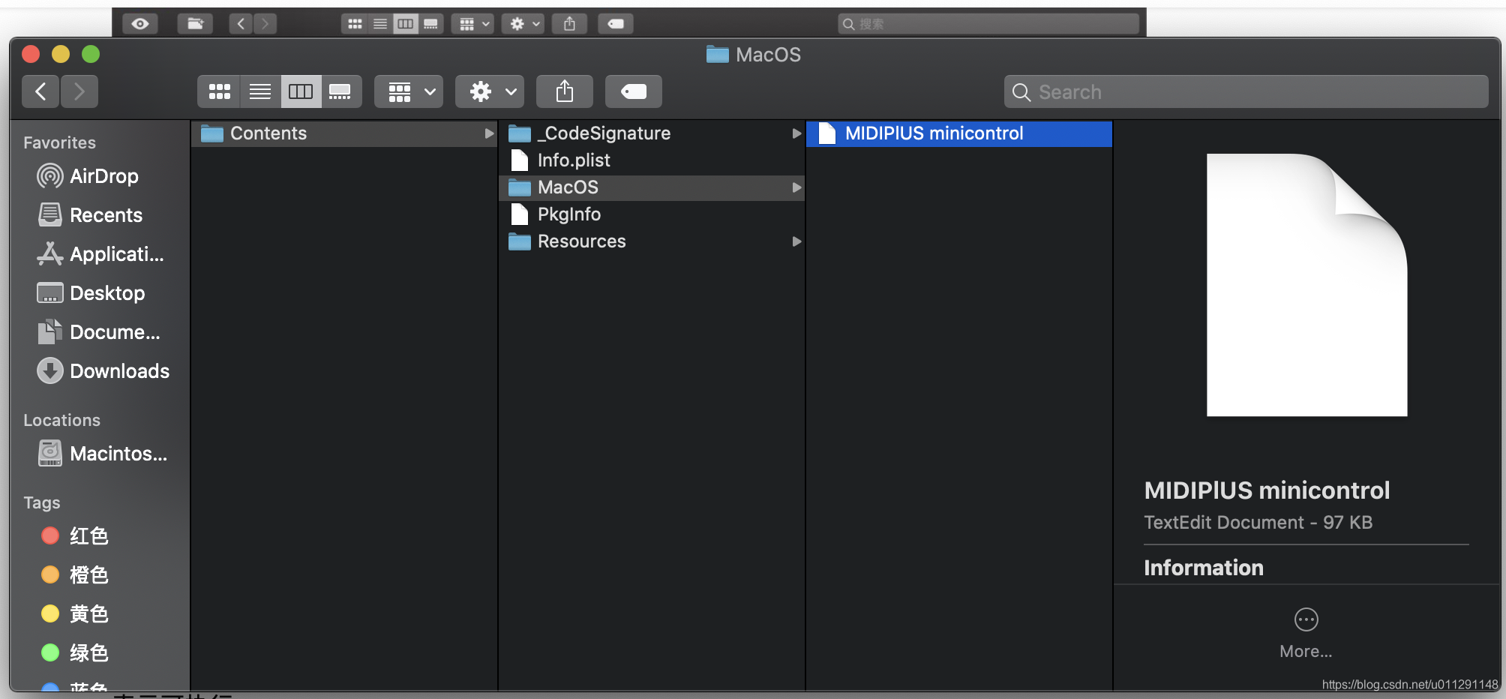This screenshot has height=699, width=1506.
Task: Select the Resources folder
Action: (x=652, y=241)
